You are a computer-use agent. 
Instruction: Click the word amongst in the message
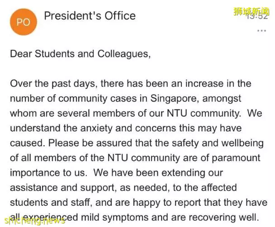point(222,99)
